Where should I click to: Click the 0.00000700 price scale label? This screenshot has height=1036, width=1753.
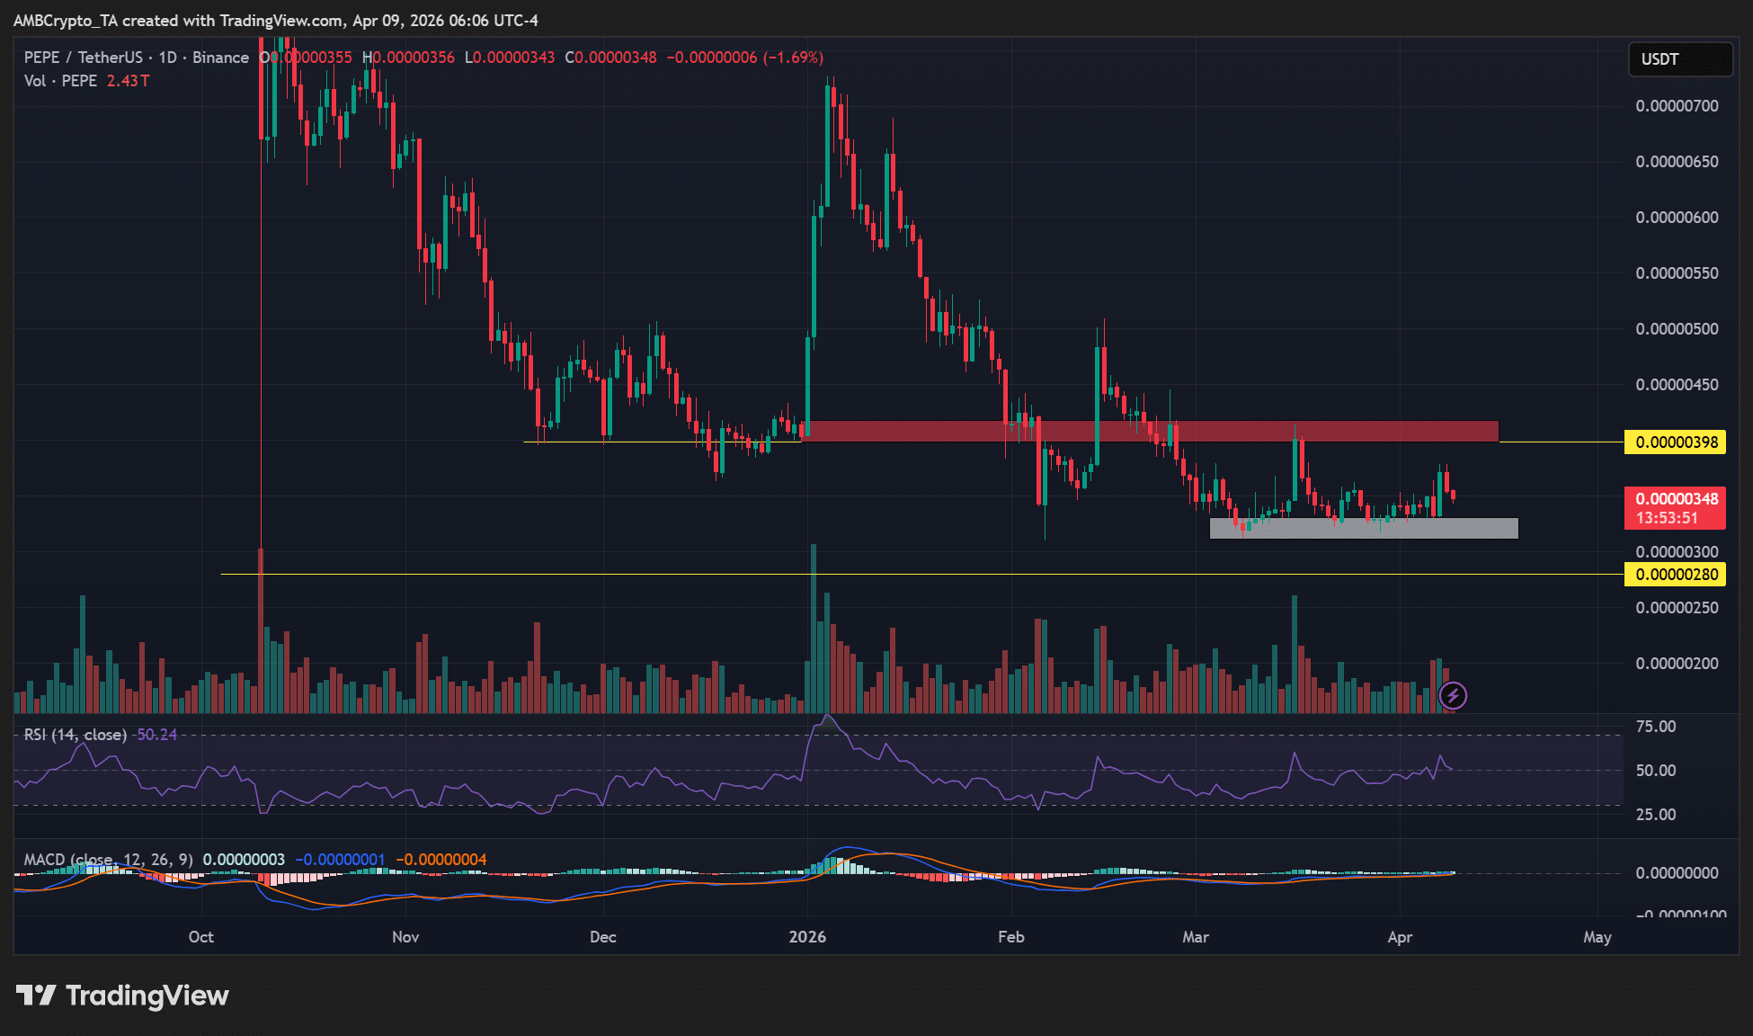1676,106
